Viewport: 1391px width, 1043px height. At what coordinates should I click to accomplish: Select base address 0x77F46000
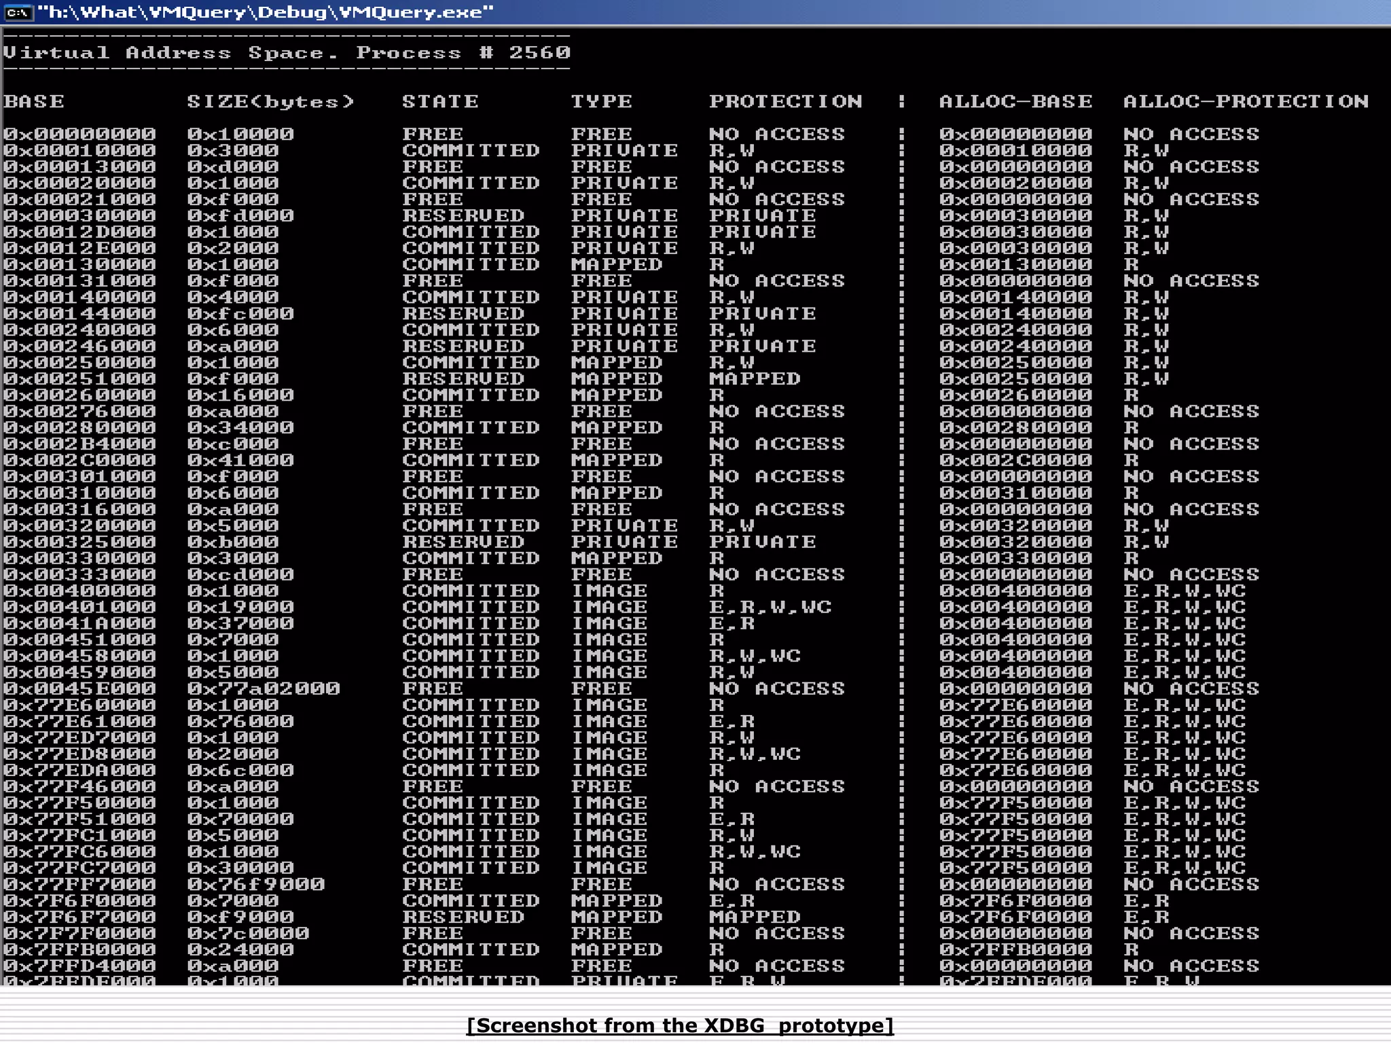pyautogui.click(x=80, y=786)
